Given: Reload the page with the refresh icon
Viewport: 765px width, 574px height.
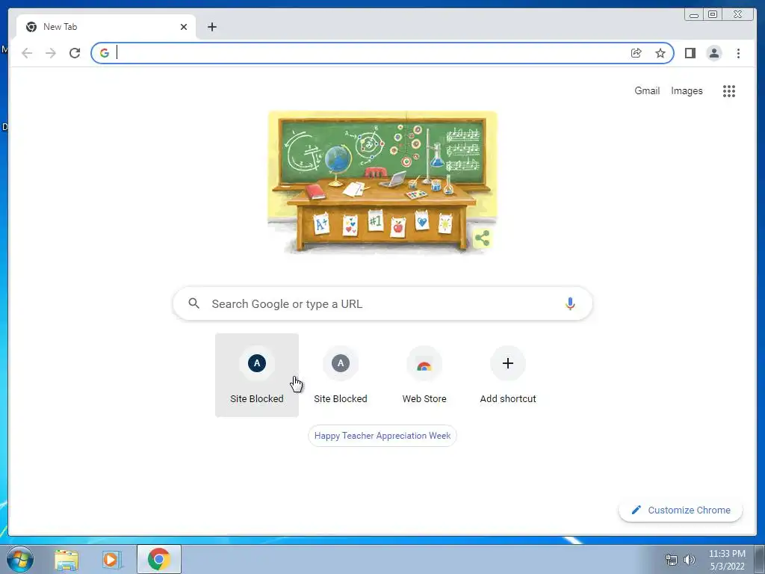Looking at the screenshot, I should click(x=75, y=53).
